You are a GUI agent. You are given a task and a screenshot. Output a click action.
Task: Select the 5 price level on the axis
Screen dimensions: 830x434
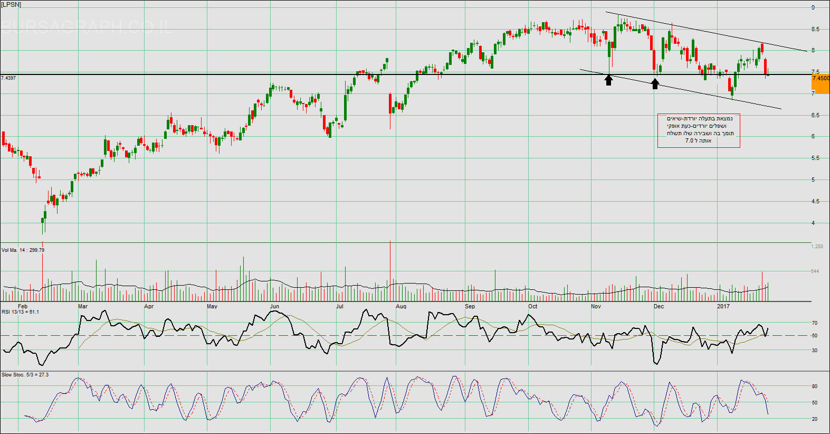click(813, 180)
